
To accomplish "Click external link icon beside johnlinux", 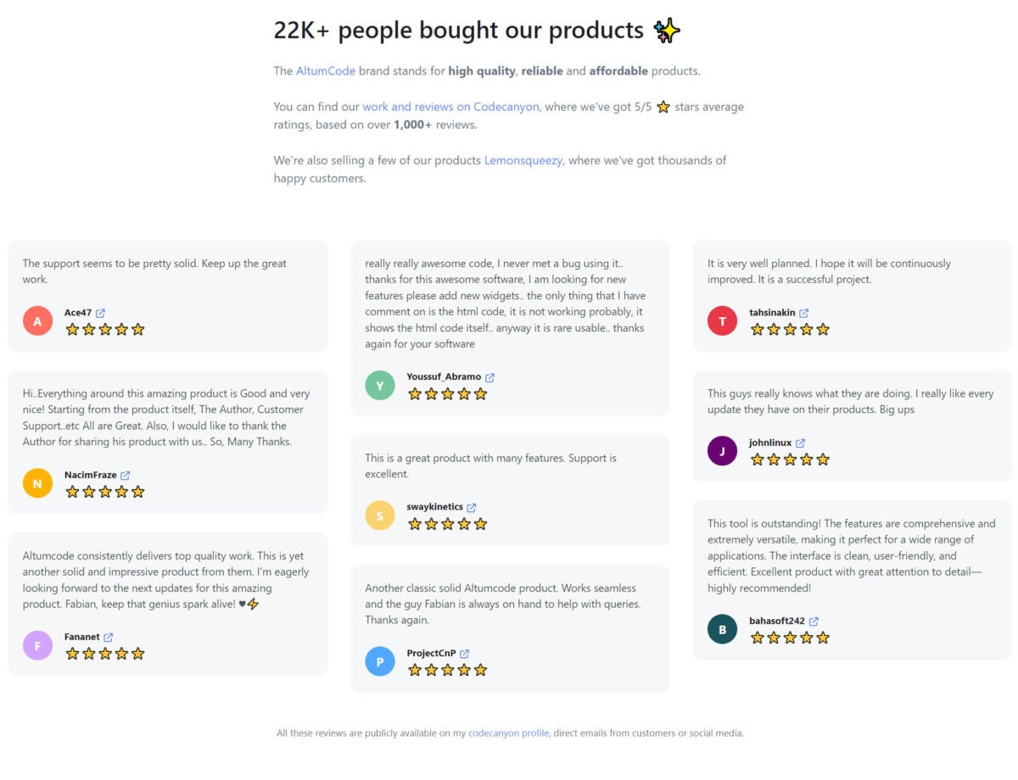I will click(x=800, y=443).
